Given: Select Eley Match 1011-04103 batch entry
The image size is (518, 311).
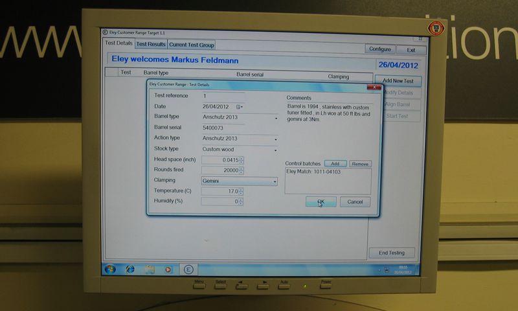Looking at the screenshot, I should [x=313, y=172].
